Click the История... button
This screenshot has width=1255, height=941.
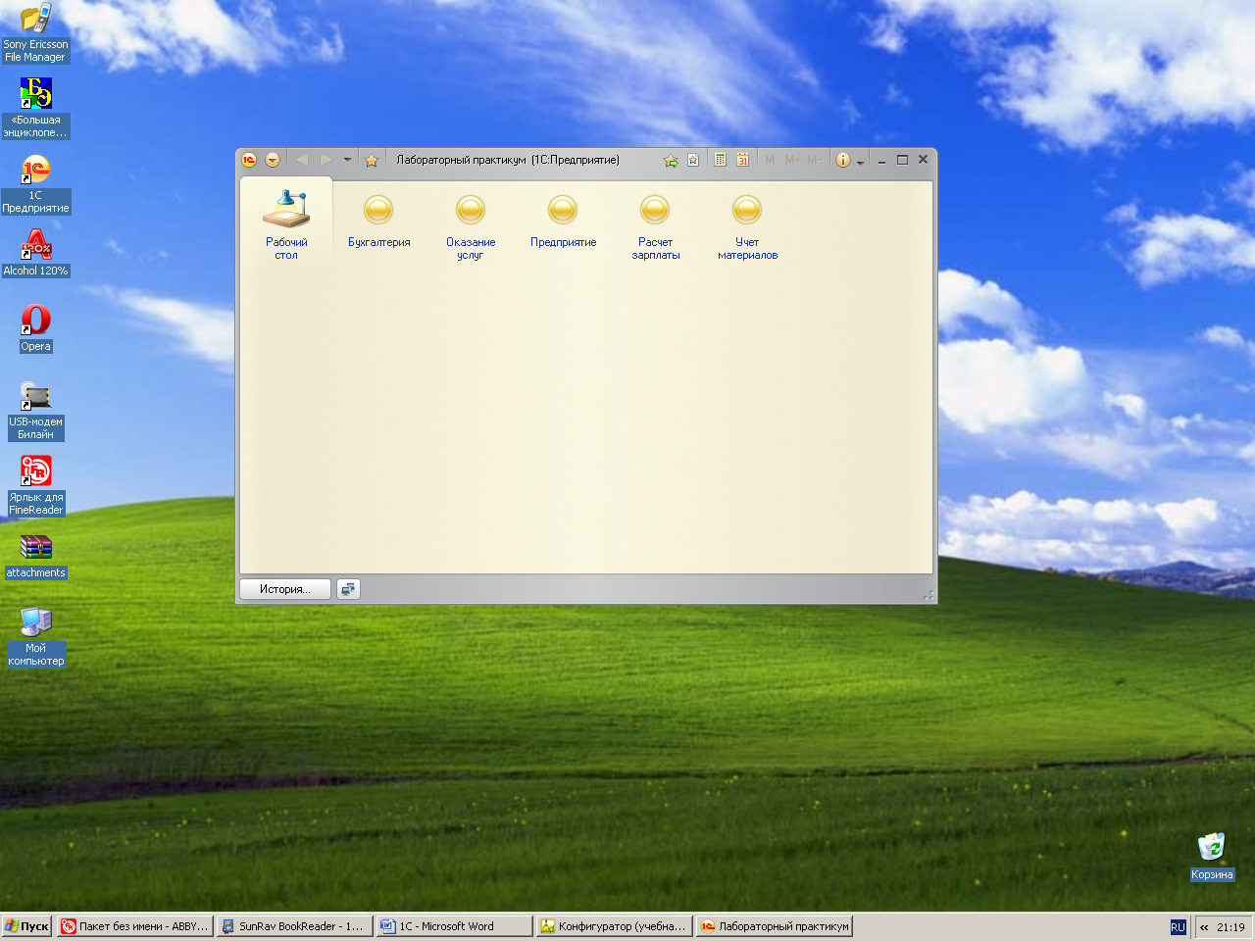285,589
